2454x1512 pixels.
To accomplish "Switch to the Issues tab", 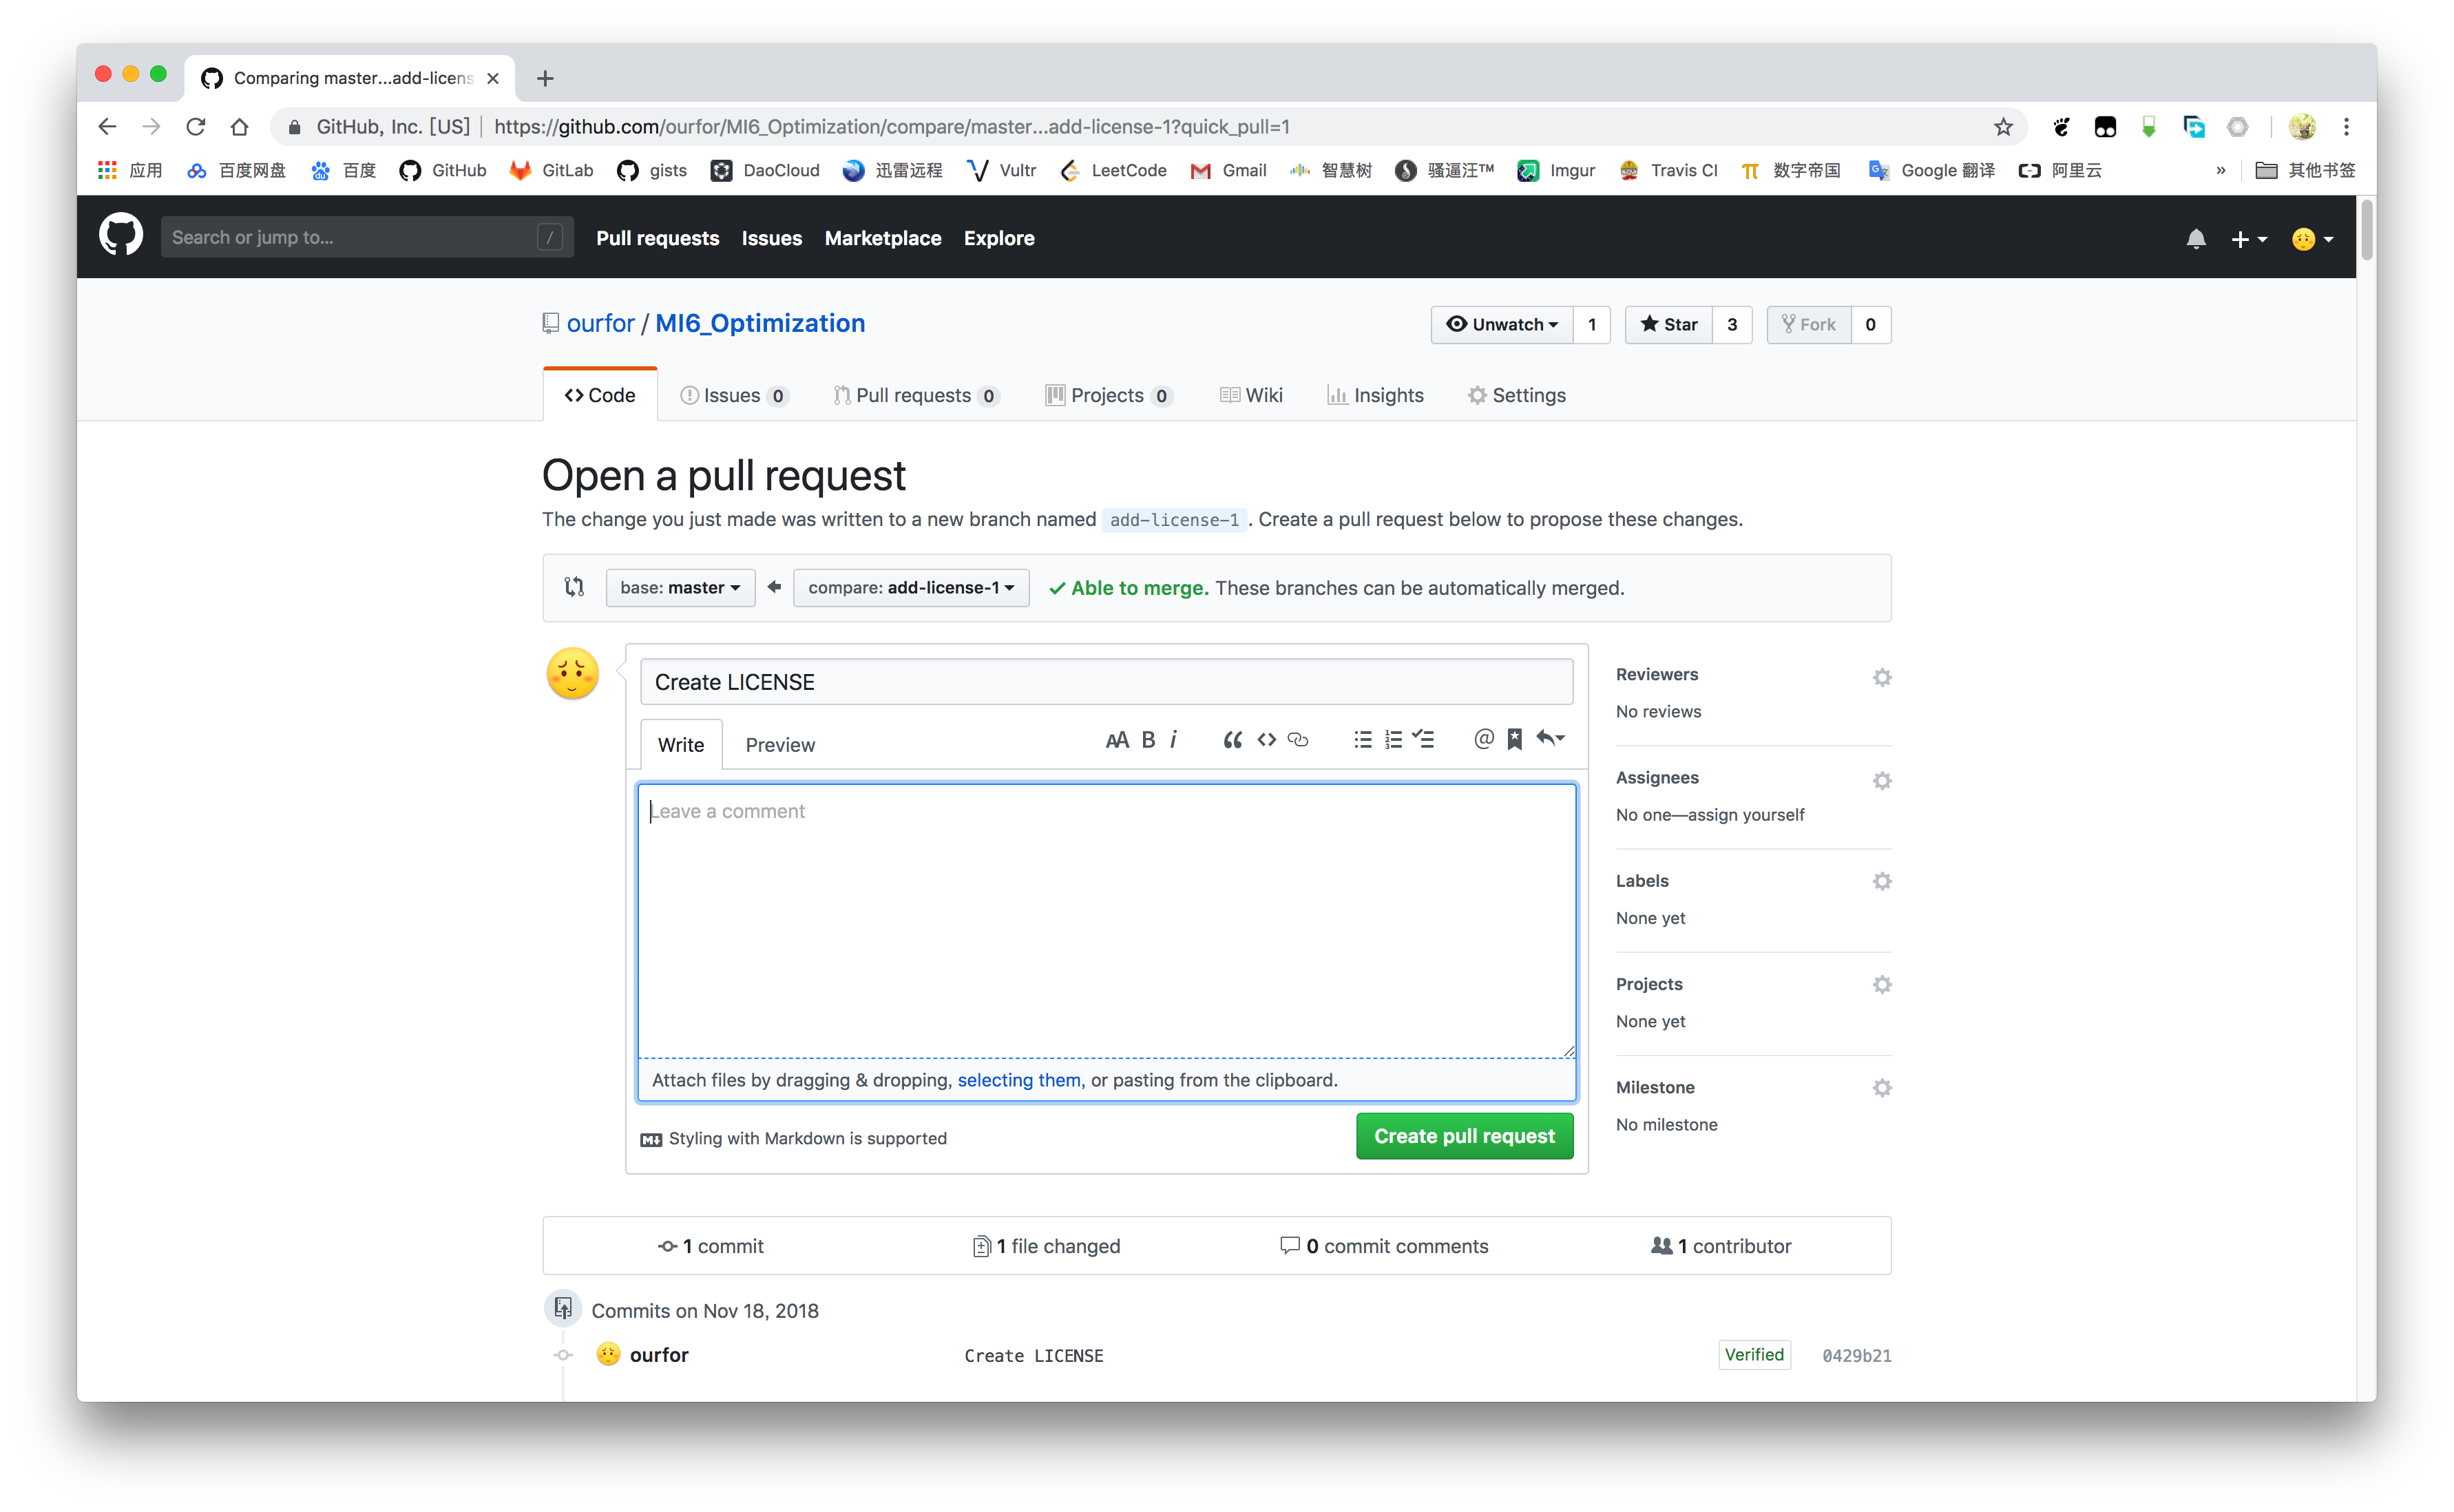I will 734,395.
